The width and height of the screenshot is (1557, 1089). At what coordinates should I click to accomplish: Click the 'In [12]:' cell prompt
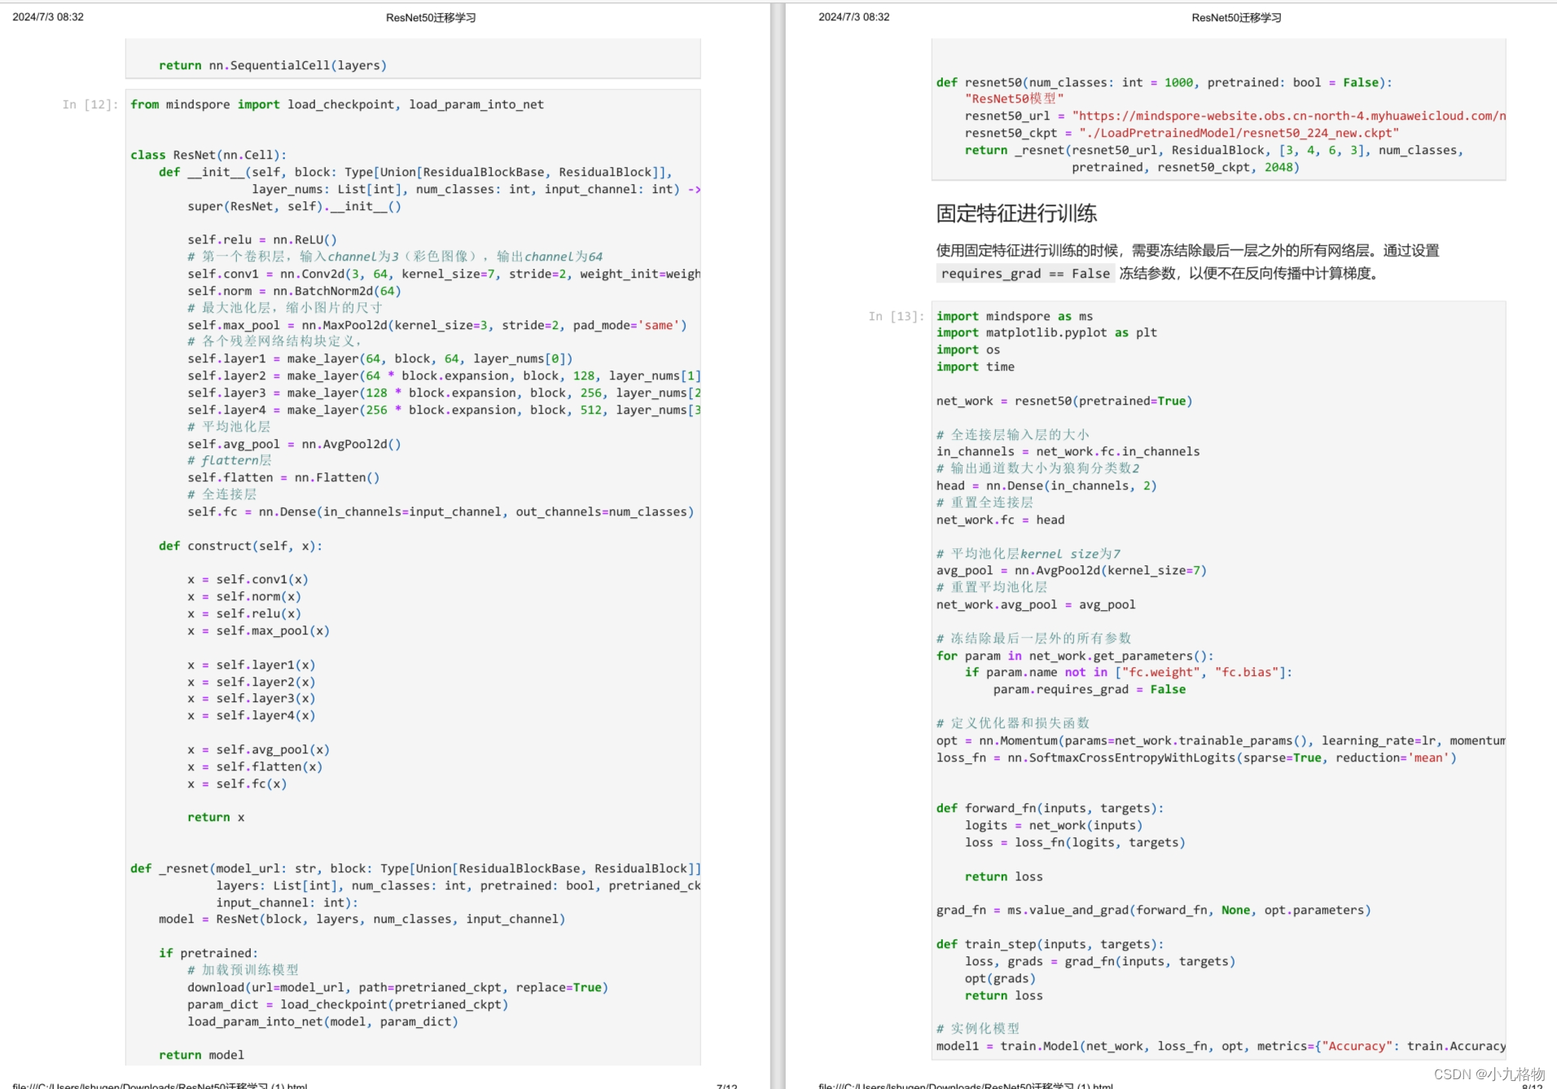(x=90, y=104)
